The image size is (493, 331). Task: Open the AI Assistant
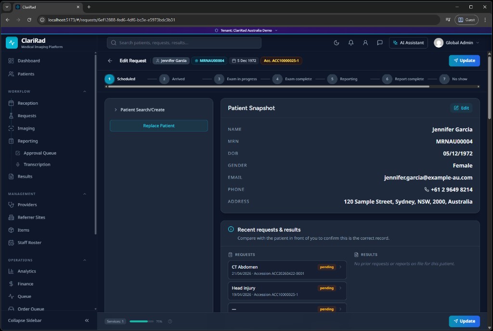(x=408, y=43)
